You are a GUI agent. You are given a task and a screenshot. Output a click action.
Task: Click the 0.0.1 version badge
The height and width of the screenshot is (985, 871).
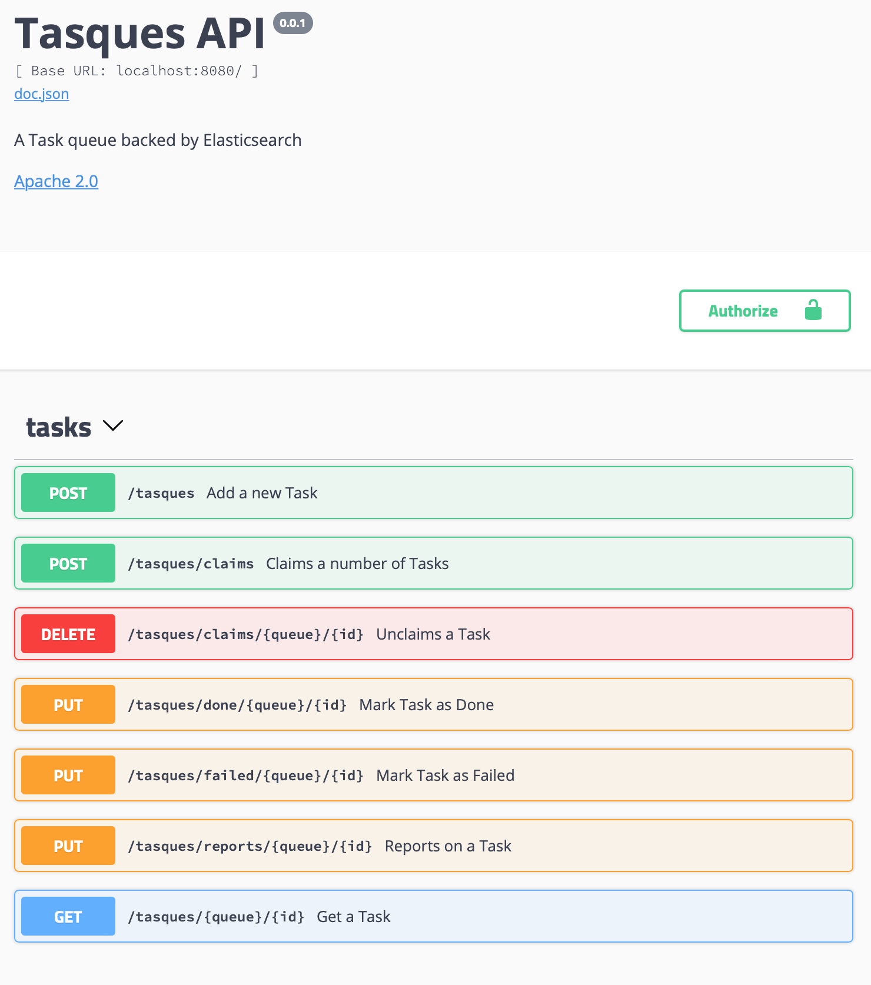coord(292,23)
